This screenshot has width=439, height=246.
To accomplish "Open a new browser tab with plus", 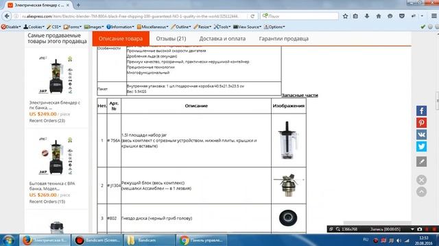I will [x=78, y=5].
